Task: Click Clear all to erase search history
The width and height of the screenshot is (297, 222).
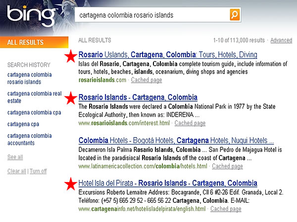Action: (x=17, y=171)
